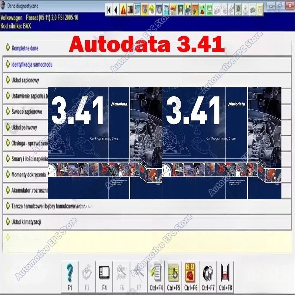The width and height of the screenshot is (295, 295).
Task: Click the F2 printer button
Action: [87, 277]
